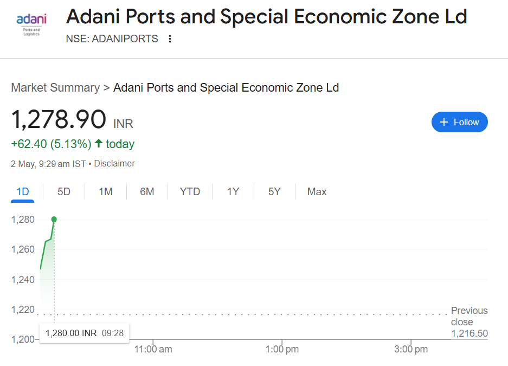Click the plus icon on the Follow button
Viewport: 508px width, 366px height.
[444, 122]
